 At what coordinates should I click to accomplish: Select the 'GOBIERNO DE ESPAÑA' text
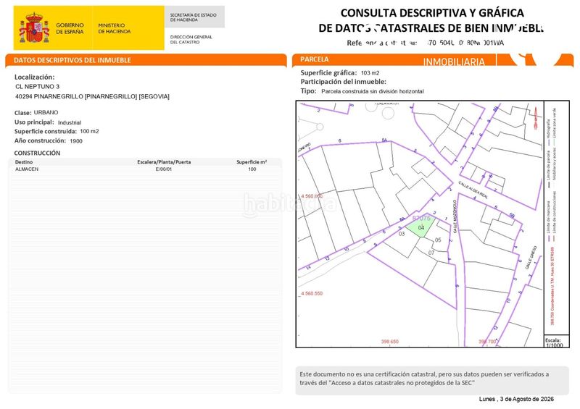pos(70,28)
